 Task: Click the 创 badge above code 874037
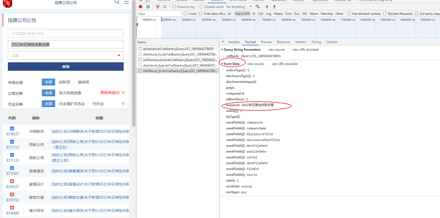[x=12, y=128]
